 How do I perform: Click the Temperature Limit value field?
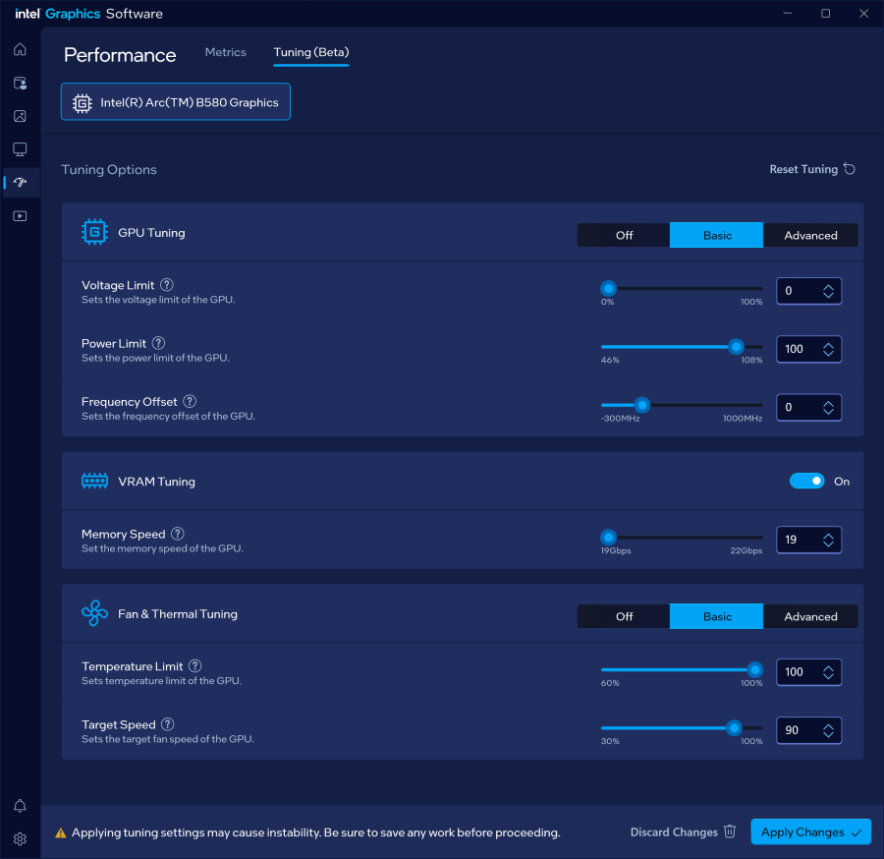click(808, 672)
